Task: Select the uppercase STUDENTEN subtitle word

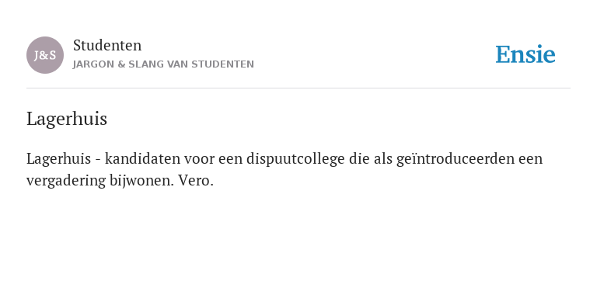Action: click(x=222, y=64)
